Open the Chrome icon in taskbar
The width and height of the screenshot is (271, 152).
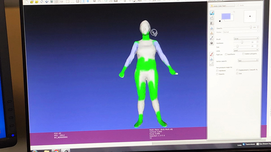[56, 151]
